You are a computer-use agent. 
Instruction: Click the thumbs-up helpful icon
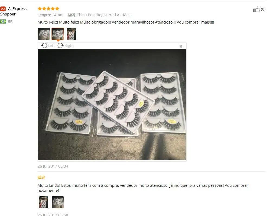click(256, 9)
